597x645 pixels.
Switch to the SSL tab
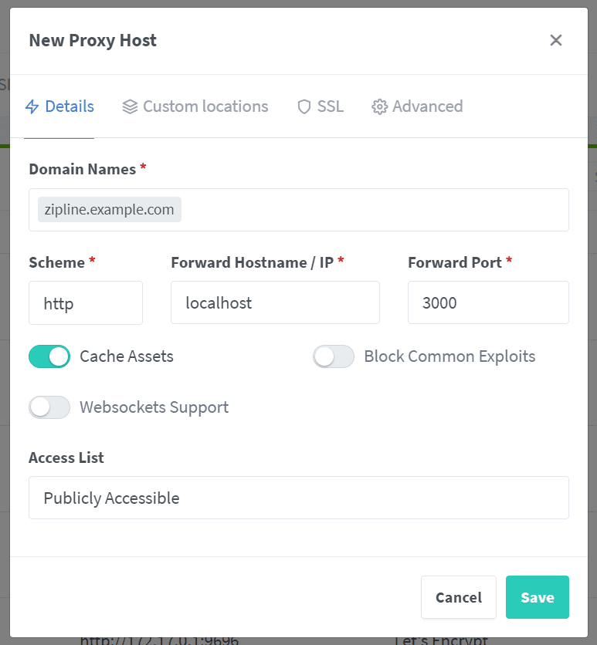click(320, 106)
